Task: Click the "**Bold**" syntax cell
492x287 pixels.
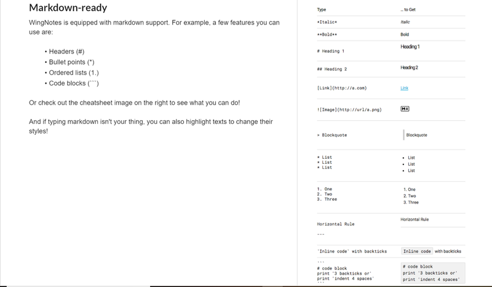Action: click(327, 34)
